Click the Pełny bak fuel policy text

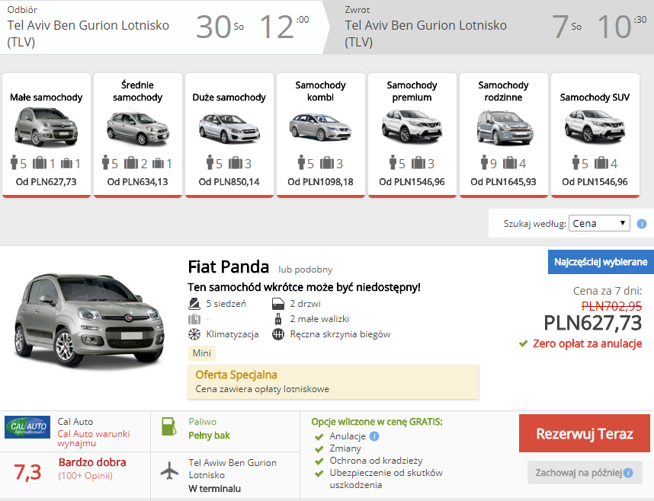[209, 436]
